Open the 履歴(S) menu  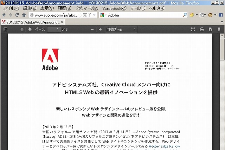click(64, 8)
